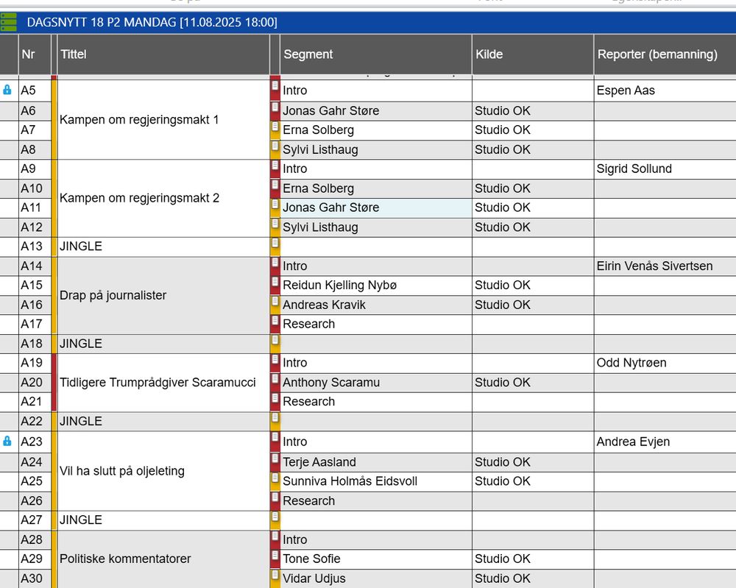Click Studio OK in Anthony Scaramu row
Viewport: 736px width, 588px height.
coord(502,383)
